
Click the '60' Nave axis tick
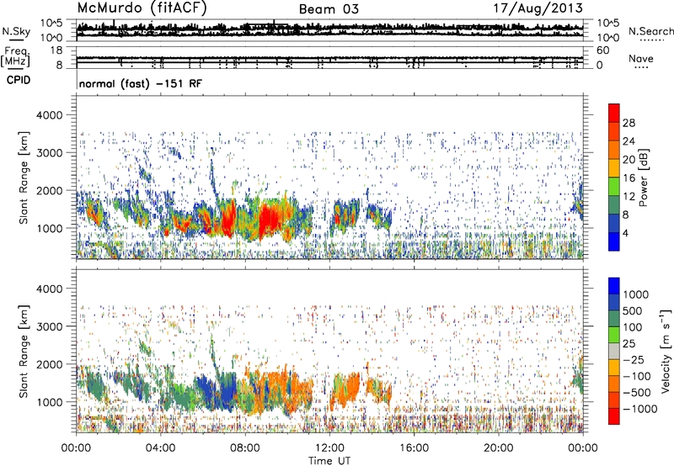(602, 50)
